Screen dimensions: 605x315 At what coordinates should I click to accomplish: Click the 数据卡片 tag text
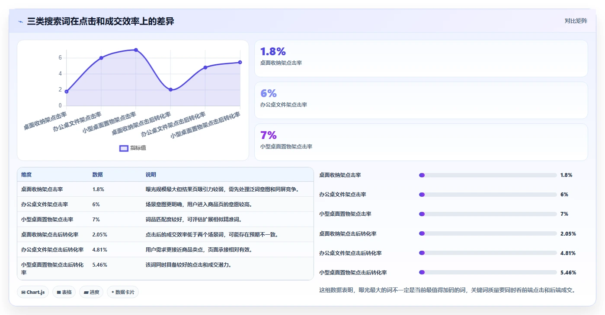[x=125, y=292]
